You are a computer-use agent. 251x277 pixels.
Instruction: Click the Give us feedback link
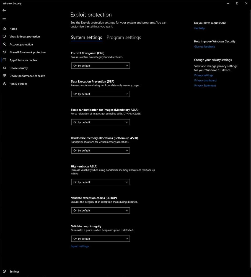(205, 47)
